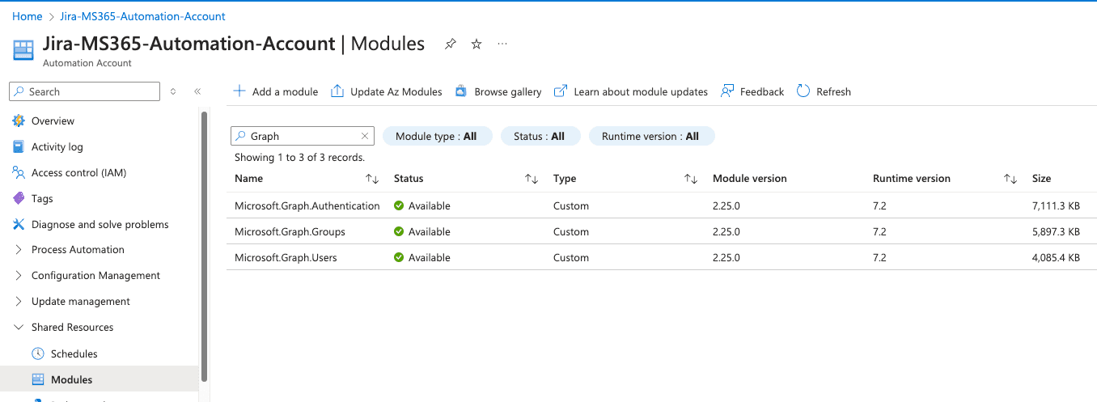Click the Feedback person icon

pyautogui.click(x=727, y=91)
